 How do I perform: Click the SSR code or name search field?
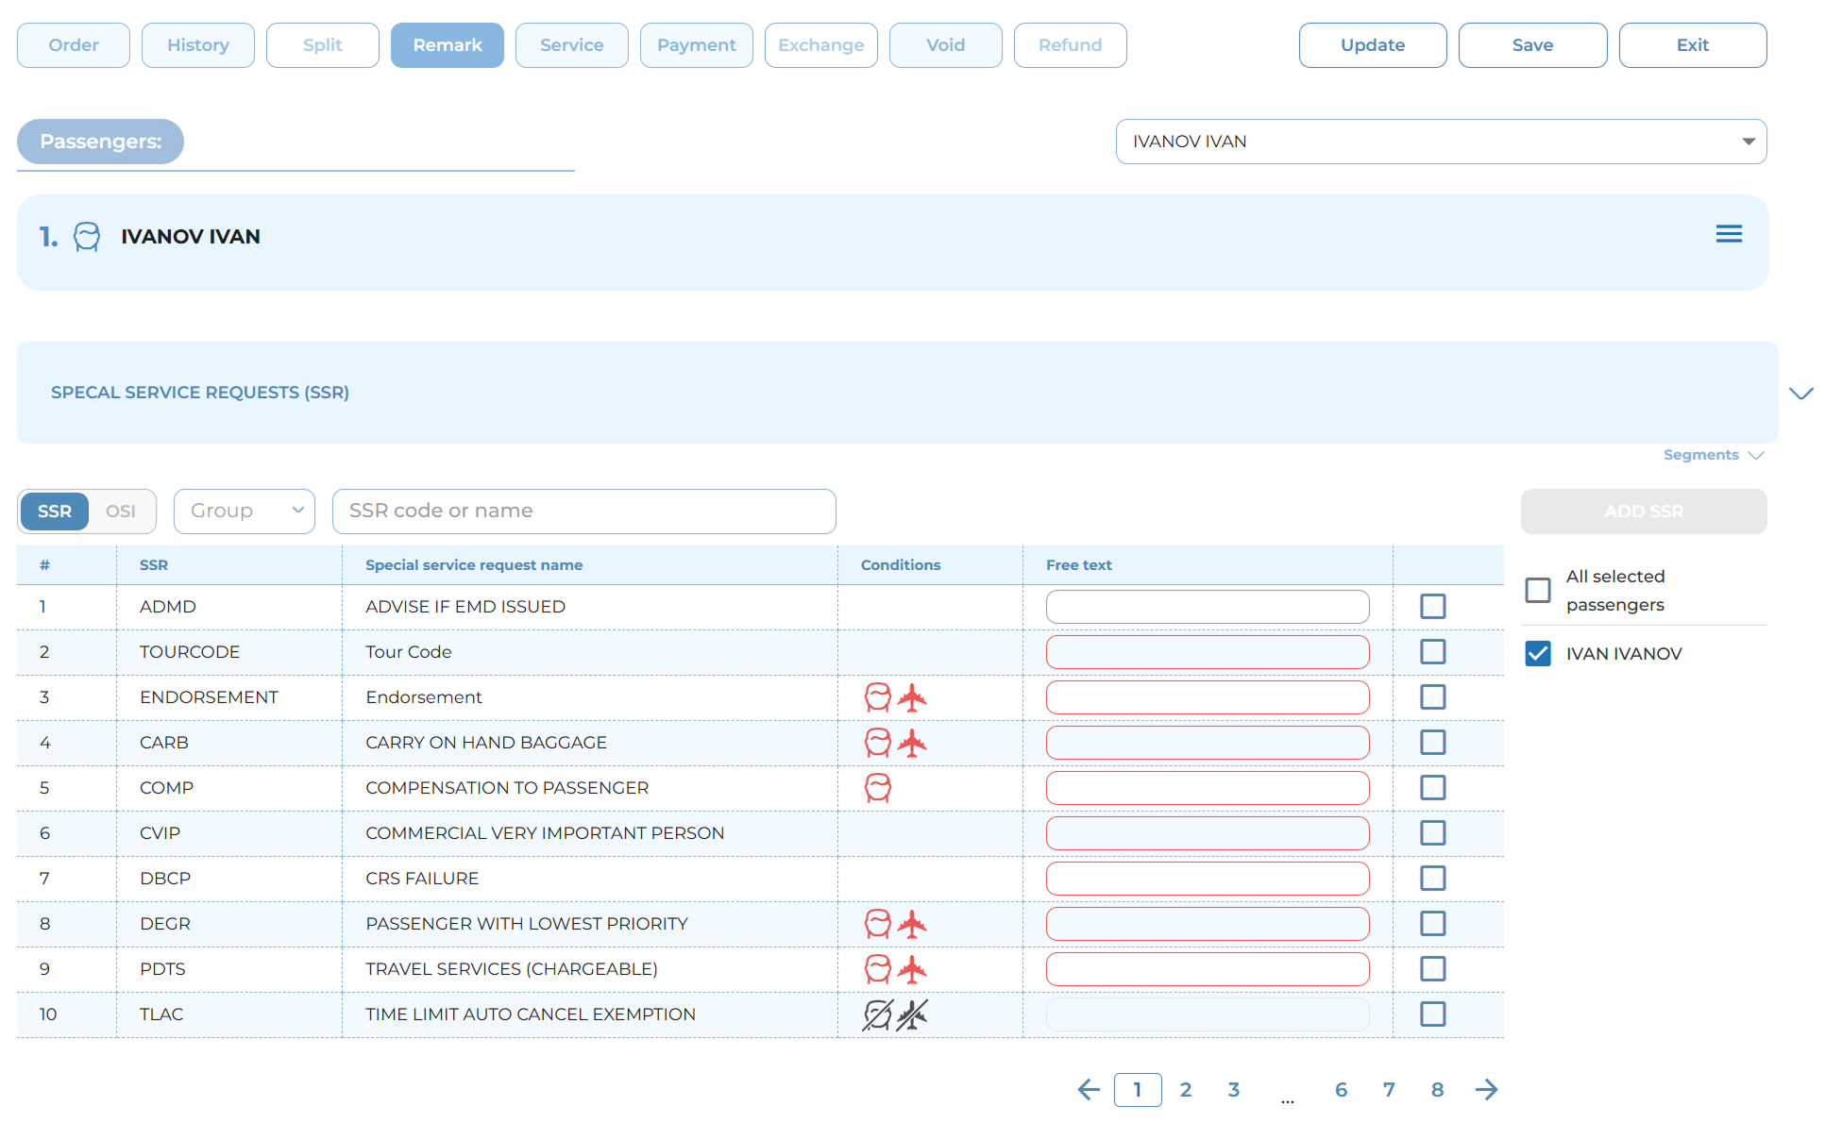coord(583,511)
